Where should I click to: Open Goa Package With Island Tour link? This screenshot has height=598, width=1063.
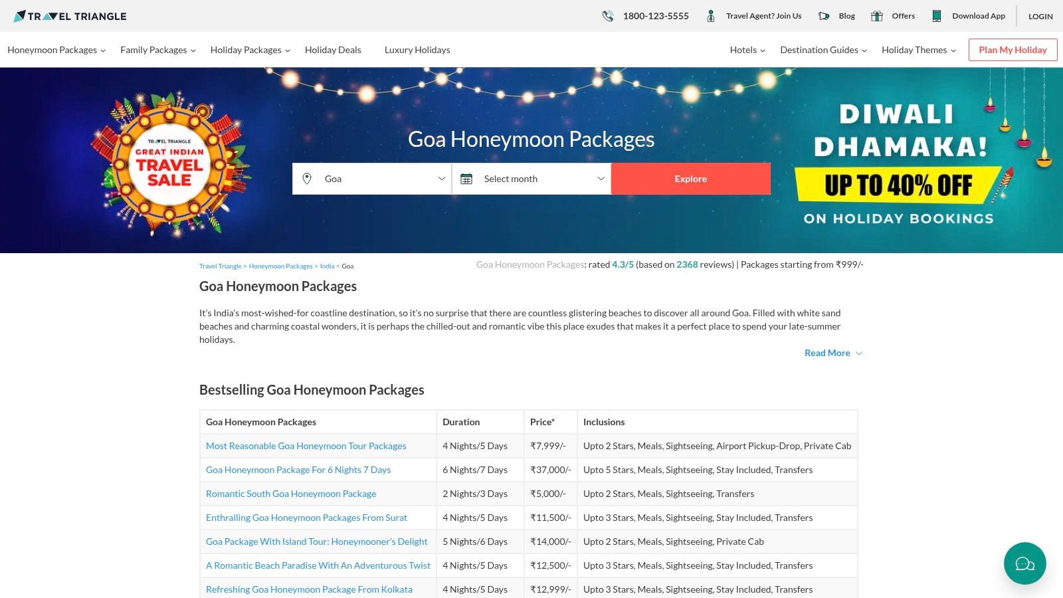[317, 542]
